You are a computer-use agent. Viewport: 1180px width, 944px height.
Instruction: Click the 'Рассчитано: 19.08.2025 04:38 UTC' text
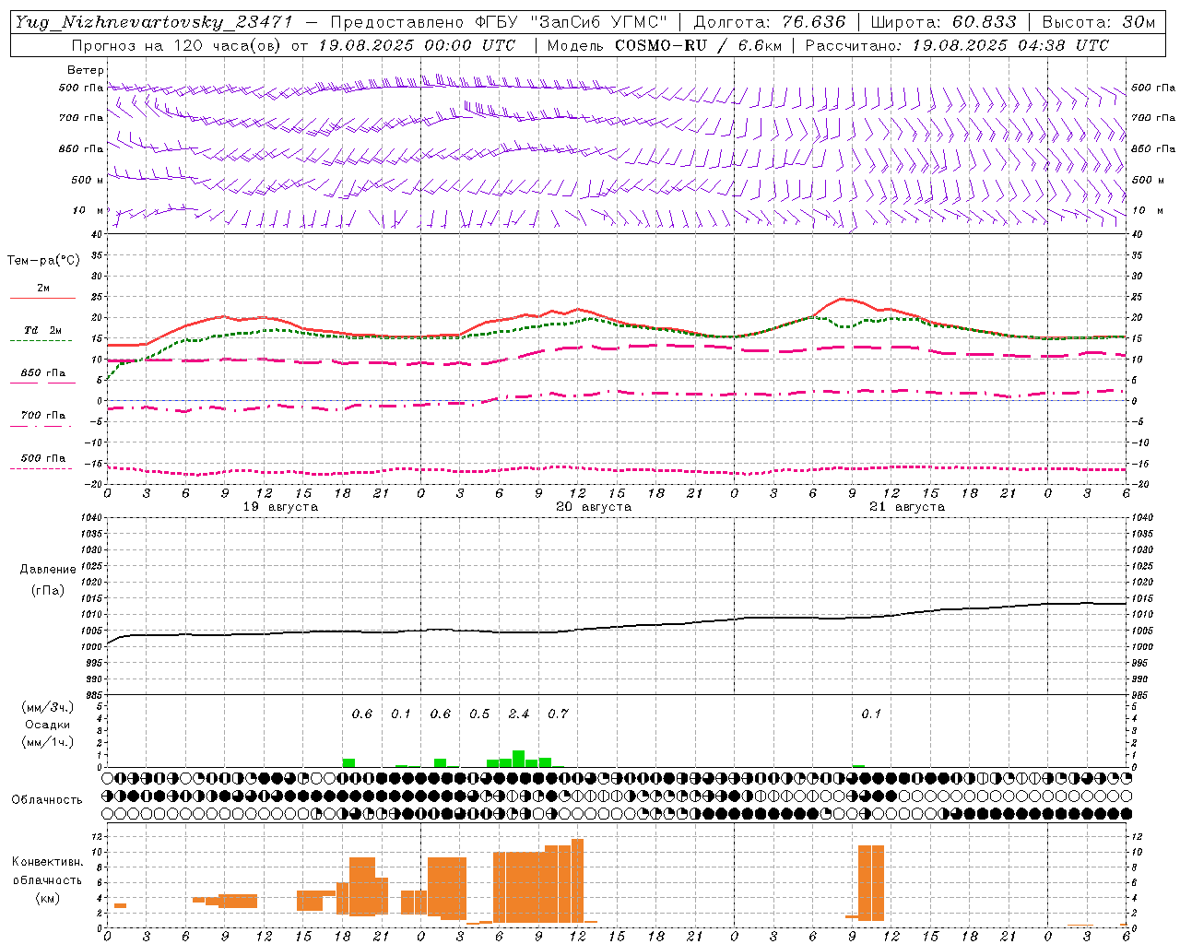(x=957, y=45)
